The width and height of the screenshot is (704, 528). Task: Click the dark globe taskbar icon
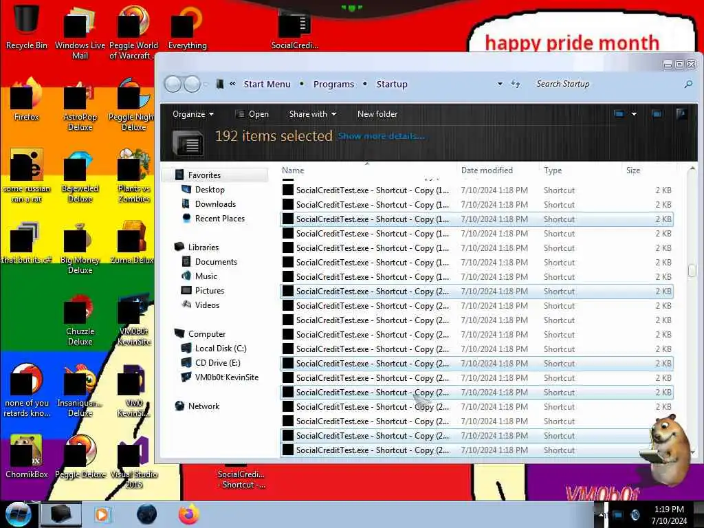tap(146, 514)
